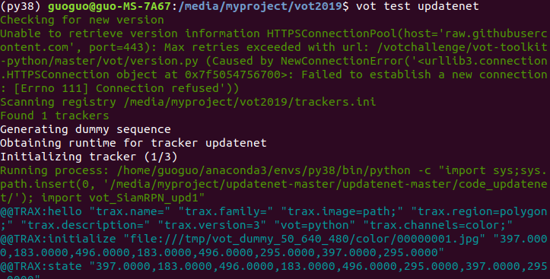Click the '@@TRAX:initialize' message
Viewport: 550px width, 279px height.
58,239
